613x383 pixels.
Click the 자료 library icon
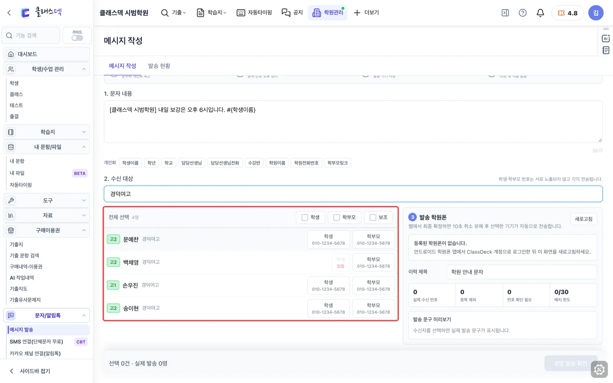tap(11, 215)
